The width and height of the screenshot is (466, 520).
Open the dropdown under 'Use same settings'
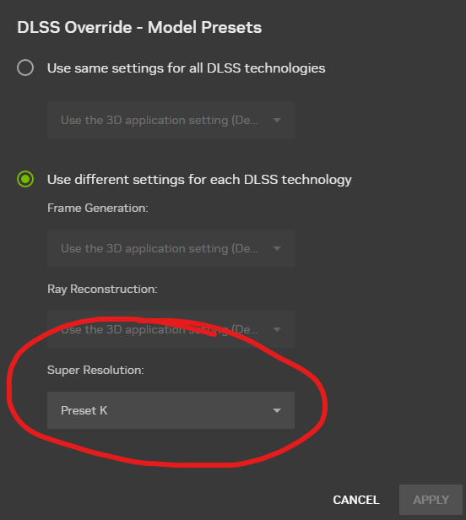pos(171,120)
